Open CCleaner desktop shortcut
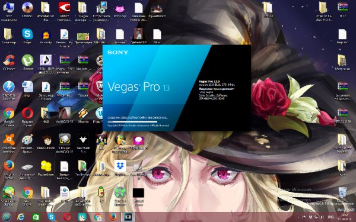The image size is (356, 222). (x=8, y=60)
